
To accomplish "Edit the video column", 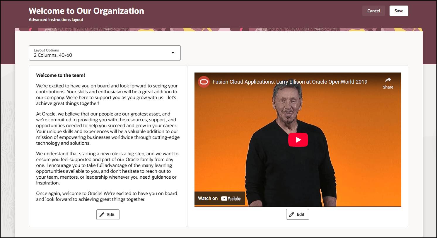I will pos(298,214).
